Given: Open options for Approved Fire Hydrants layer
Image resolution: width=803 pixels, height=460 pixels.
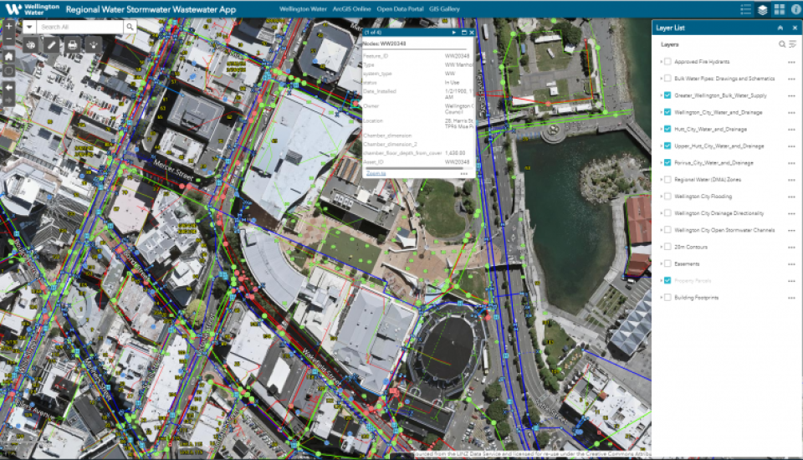Looking at the screenshot, I should tap(792, 62).
